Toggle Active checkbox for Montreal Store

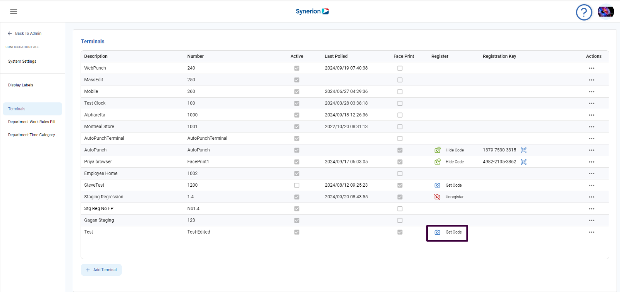297,127
